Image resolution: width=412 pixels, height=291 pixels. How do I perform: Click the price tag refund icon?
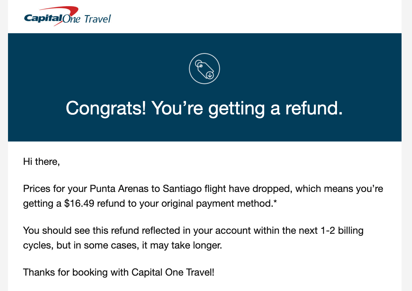click(204, 69)
